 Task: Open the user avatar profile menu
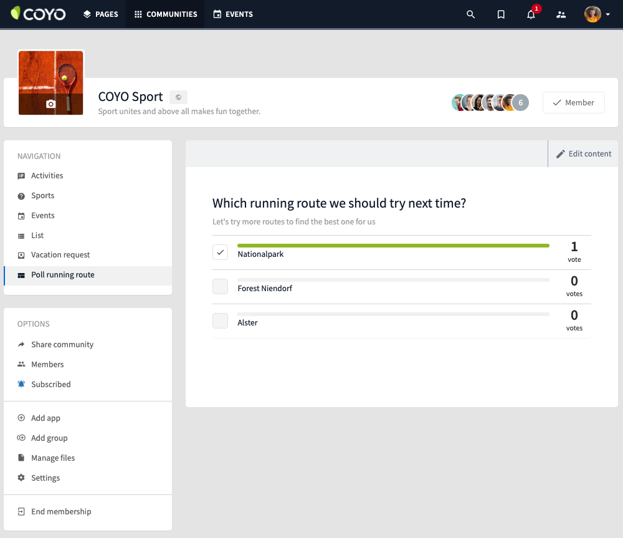(597, 14)
